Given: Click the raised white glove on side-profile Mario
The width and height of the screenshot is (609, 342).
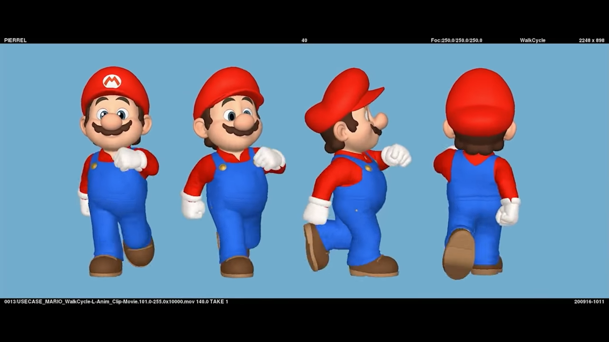Looking at the screenshot, I should (x=396, y=155).
